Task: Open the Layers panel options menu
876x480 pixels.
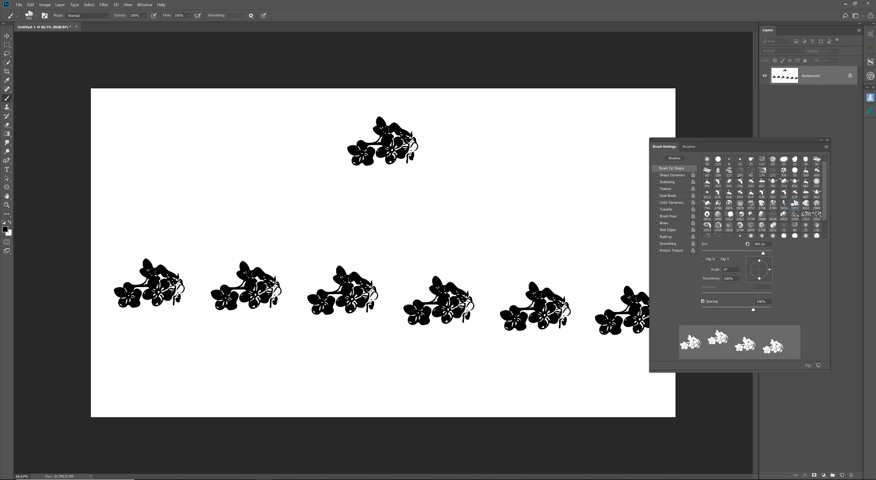Action: [859, 30]
